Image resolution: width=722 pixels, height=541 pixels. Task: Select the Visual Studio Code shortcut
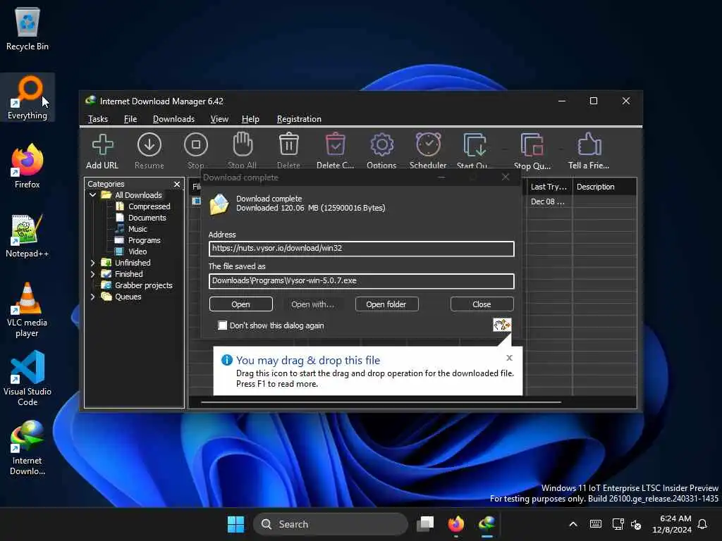tap(27, 378)
